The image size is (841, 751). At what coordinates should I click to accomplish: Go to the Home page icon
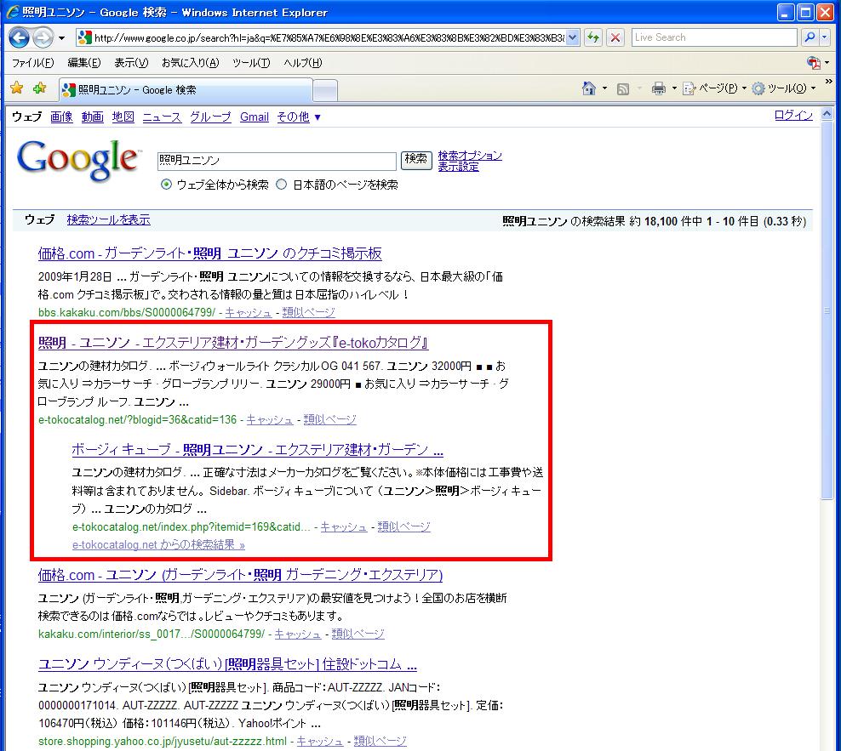click(588, 88)
